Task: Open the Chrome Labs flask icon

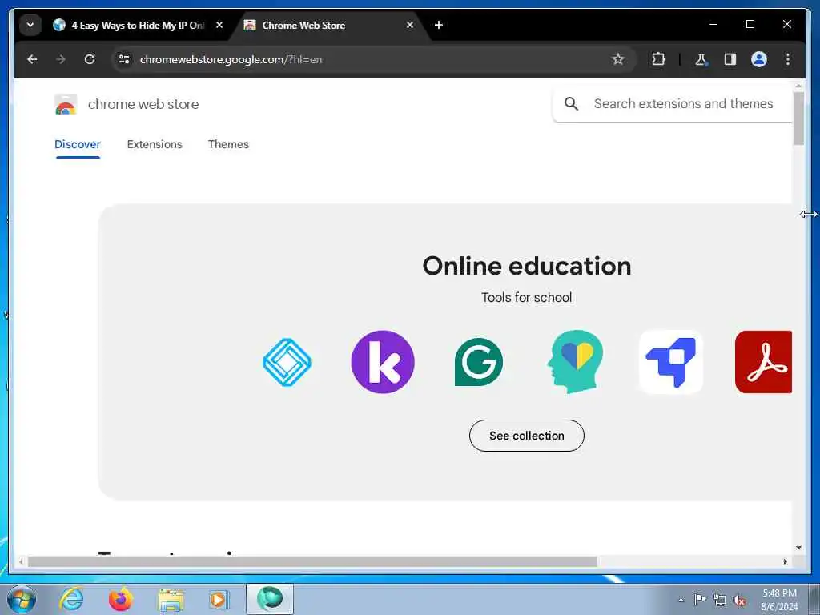Action: tap(701, 59)
